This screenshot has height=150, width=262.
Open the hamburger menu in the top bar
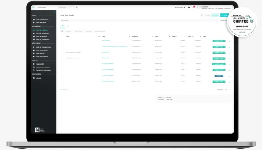(33, 8)
